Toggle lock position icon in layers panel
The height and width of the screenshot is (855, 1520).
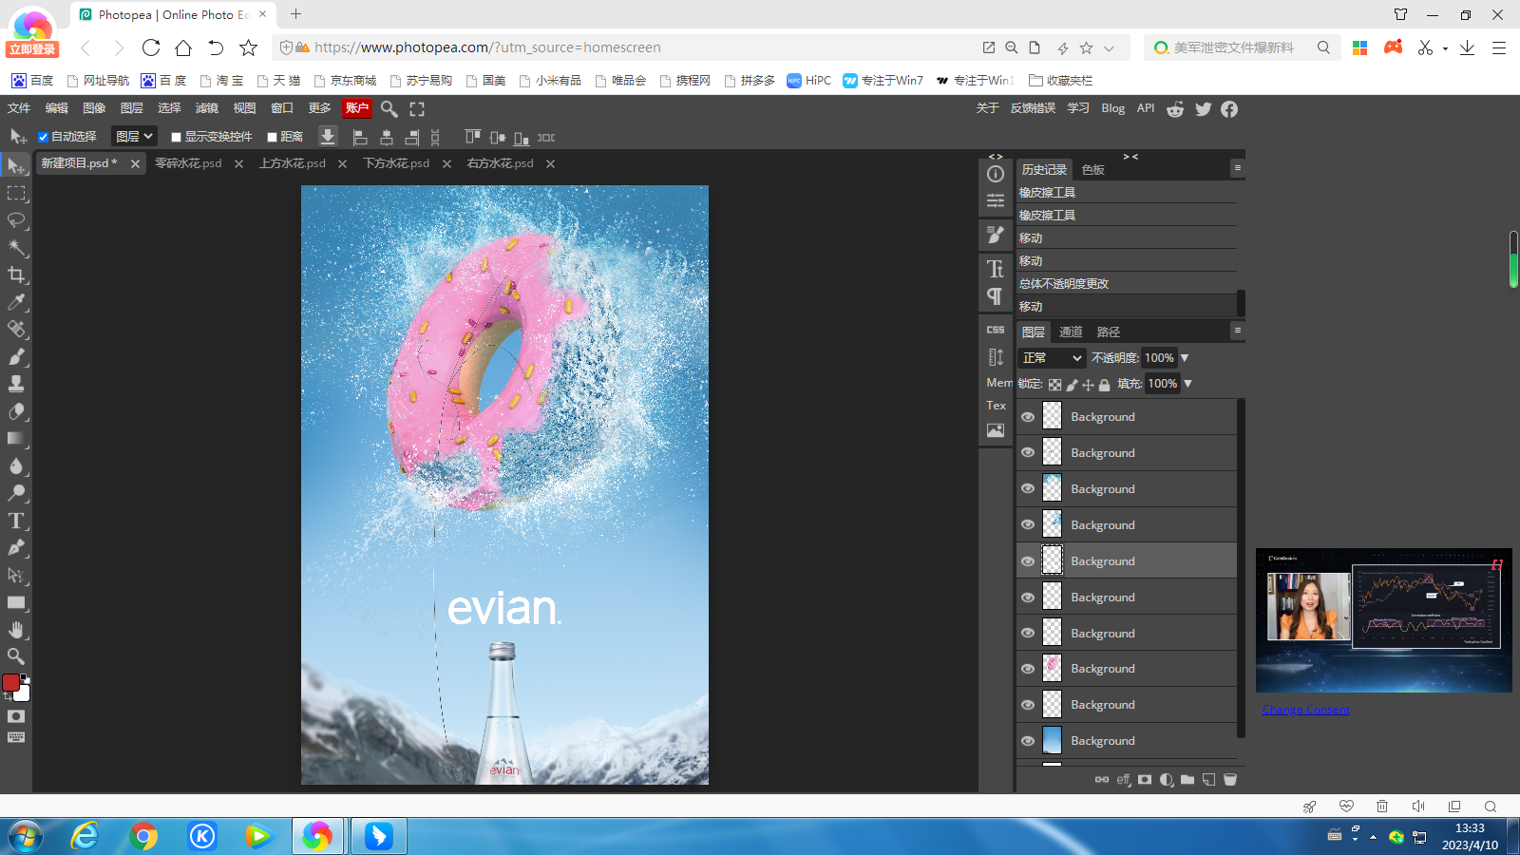[x=1088, y=385]
